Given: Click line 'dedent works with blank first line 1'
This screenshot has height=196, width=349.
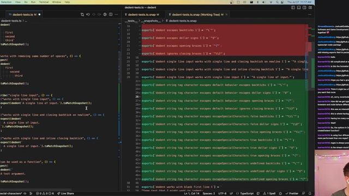Looking at the screenshot, I should tap(182, 187).
